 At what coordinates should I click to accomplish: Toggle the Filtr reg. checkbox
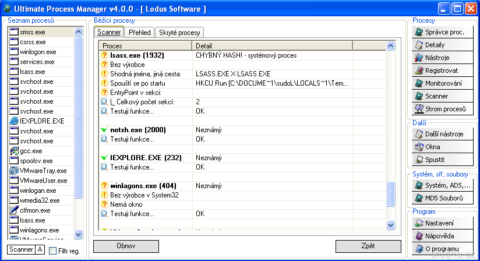click(52, 251)
